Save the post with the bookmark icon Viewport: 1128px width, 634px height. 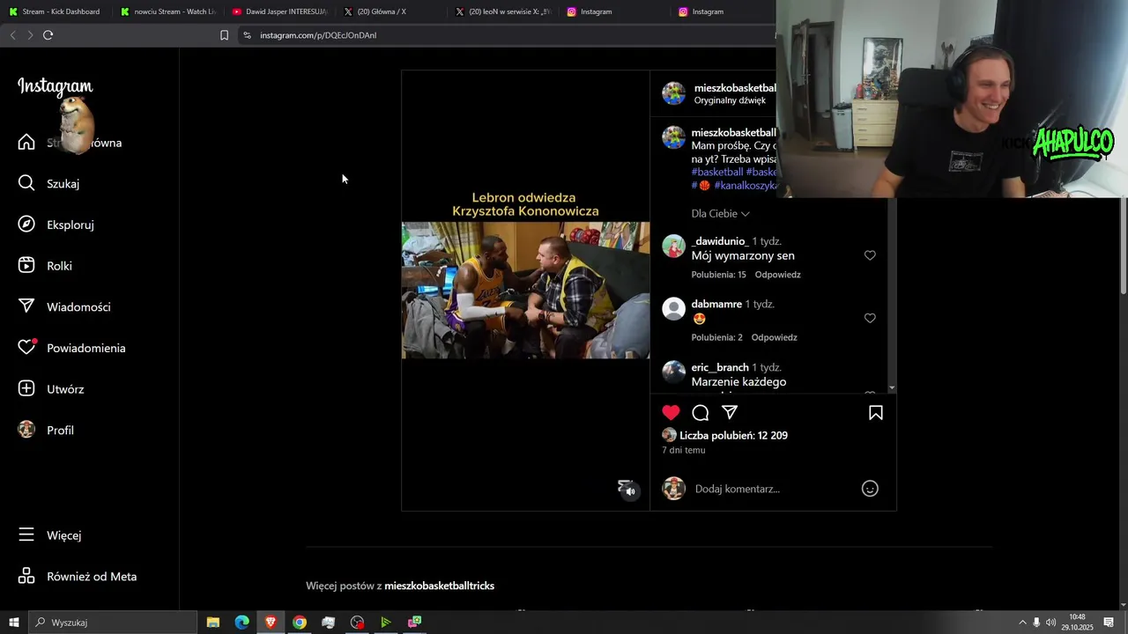point(876,412)
